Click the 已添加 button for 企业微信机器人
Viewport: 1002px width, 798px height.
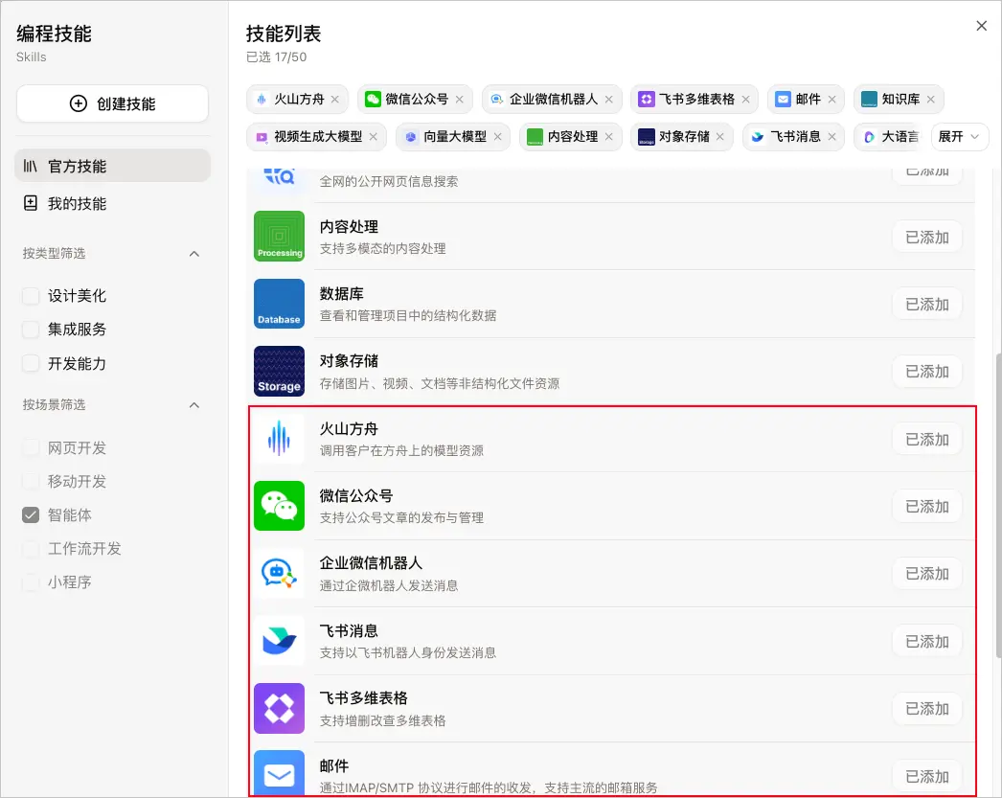tap(927, 574)
